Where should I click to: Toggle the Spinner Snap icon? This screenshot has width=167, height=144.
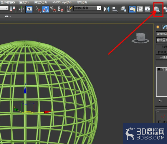click(60, 9)
